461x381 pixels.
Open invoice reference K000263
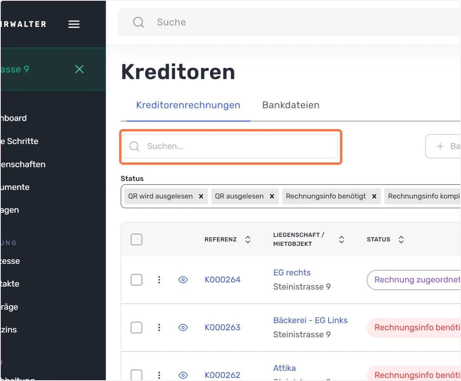click(x=222, y=328)
